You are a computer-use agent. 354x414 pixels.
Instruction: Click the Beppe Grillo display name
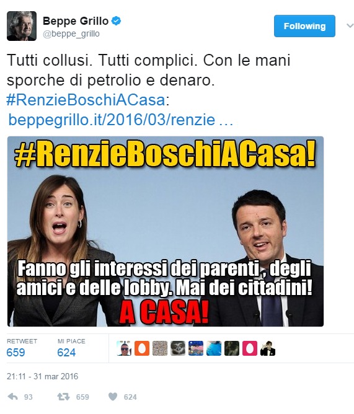(x=76, y=21)
